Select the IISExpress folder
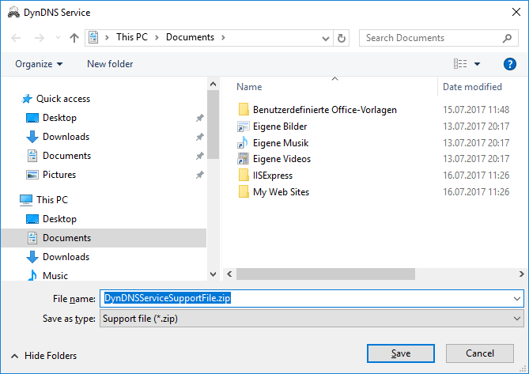 (273, 176)
